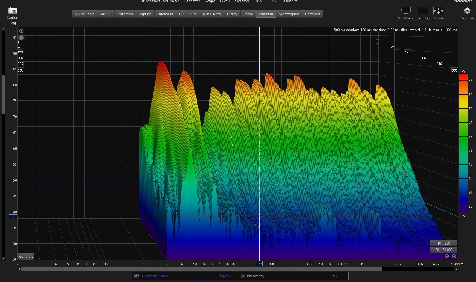Zoom out horizontally with bottom-right minus icon

447,256
